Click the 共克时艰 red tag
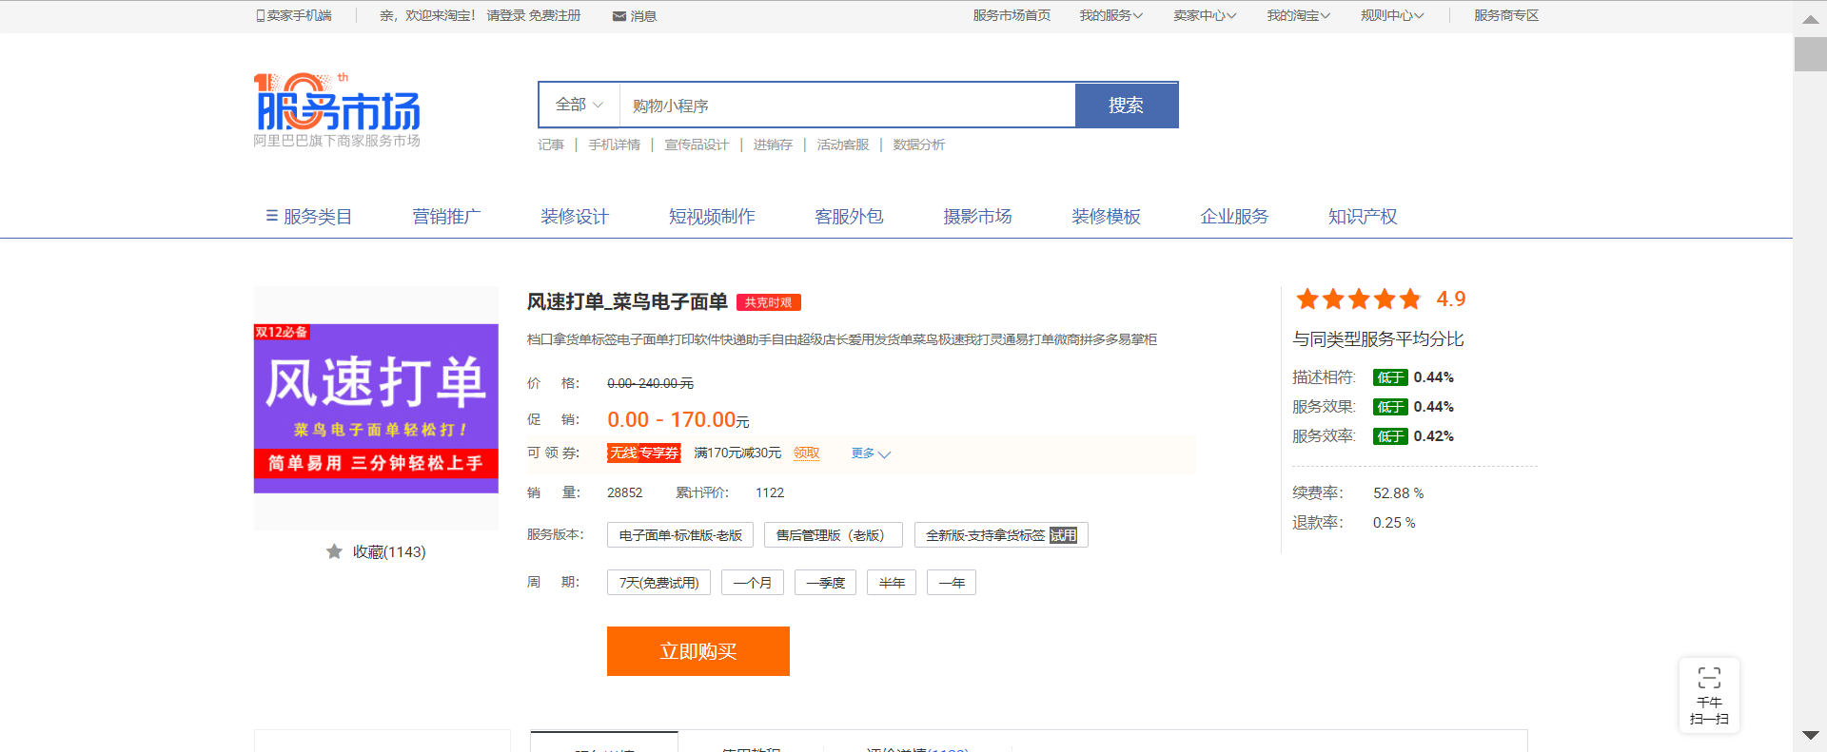The image size is (1827, 752). (768, 302)
